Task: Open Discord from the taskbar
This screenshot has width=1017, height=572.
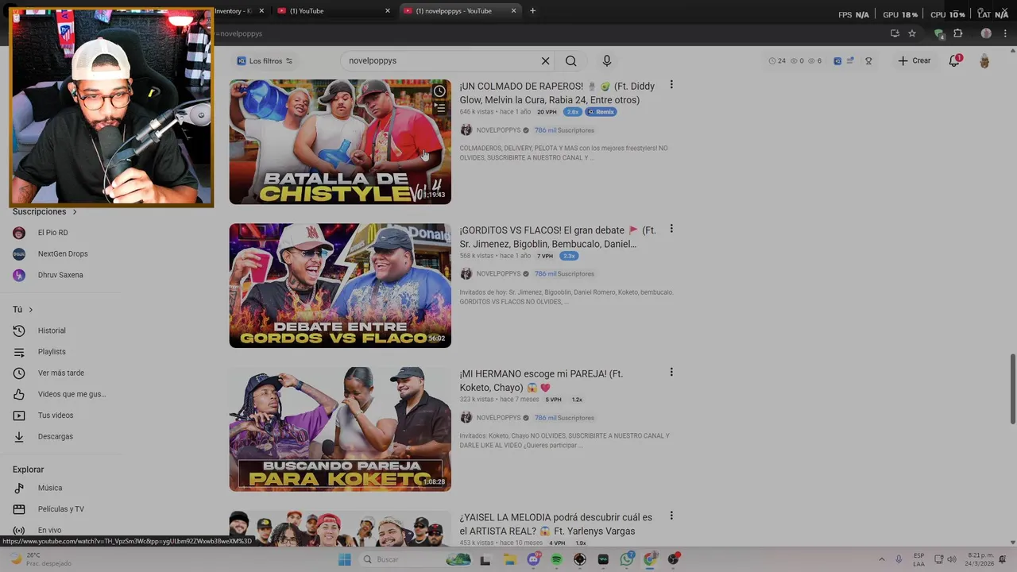Action: (533, 559)
